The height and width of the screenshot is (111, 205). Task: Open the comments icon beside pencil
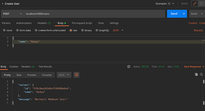click(x=201, y=4)
